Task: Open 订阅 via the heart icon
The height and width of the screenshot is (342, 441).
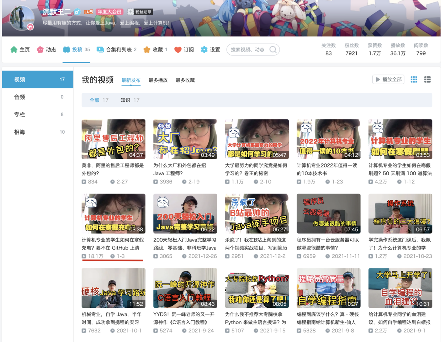Action: pyautogui.click(x=178, y=49)
